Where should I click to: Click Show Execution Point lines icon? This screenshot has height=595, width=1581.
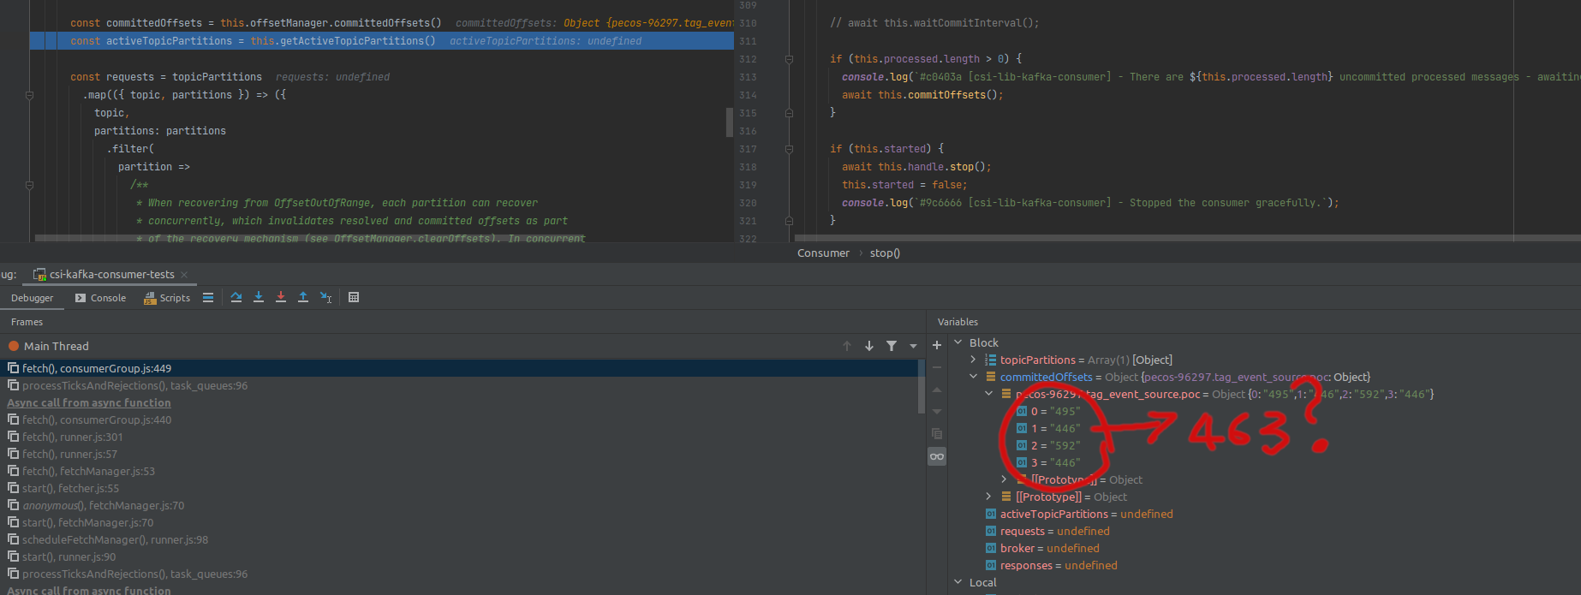pos(208,297)
